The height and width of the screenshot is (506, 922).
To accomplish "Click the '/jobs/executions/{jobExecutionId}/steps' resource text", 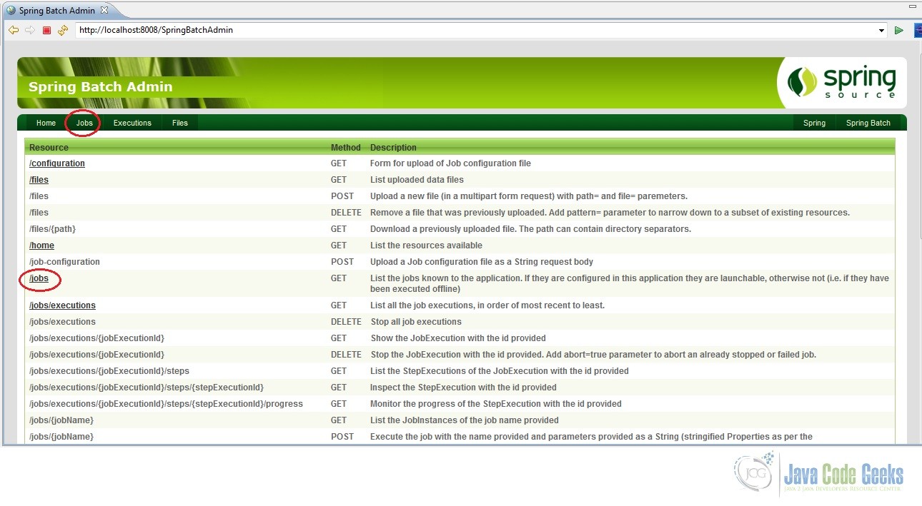I will [x=109, y=371].
